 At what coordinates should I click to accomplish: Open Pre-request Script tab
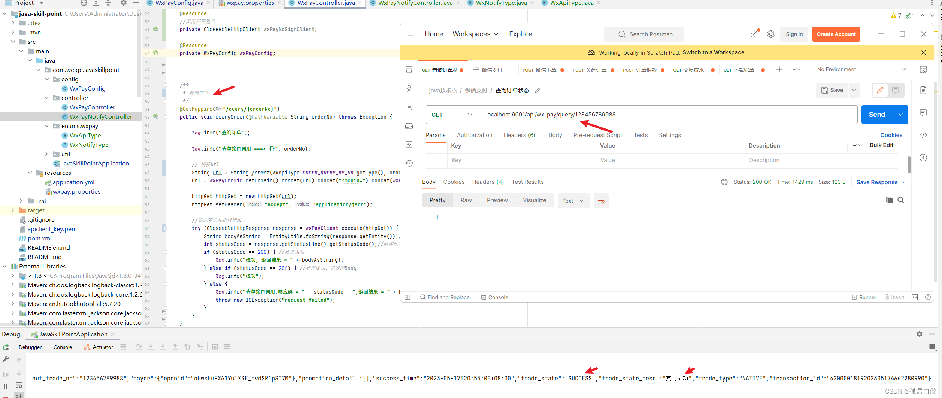(x=597, y=135)
